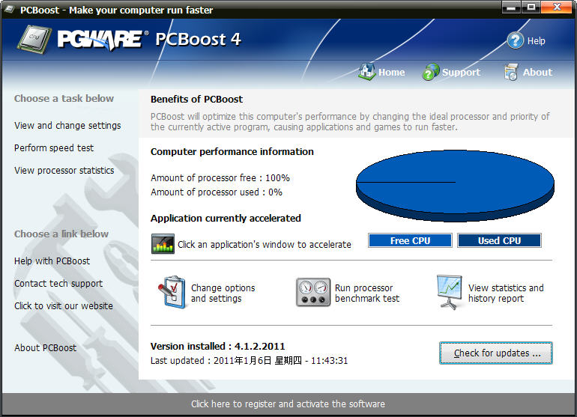The image size is (577, 417).
Task: Click the blue CPU usage pie chart
Action: (x=455, y=186)
